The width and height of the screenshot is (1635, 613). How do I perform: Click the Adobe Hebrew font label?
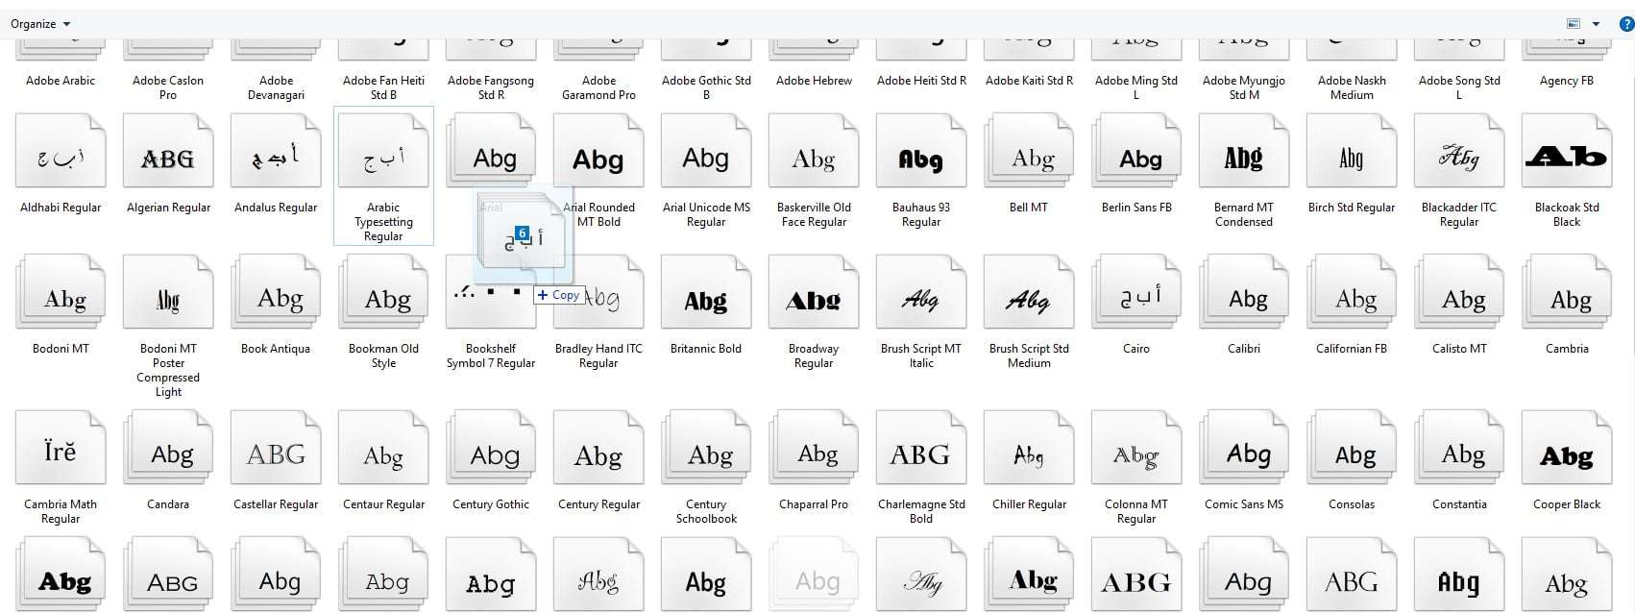(814, 81)
